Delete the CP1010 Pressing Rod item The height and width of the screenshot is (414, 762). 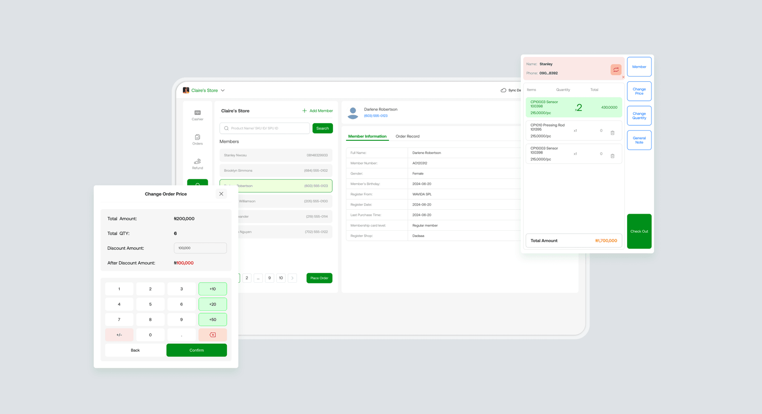click(x=612, y=133)
